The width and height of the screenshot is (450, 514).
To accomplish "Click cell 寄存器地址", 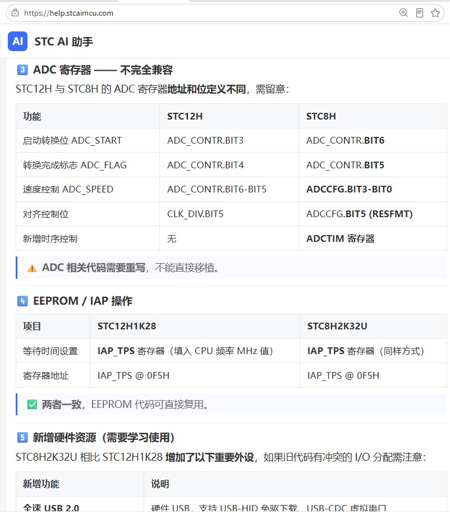I will pos(53,375).
